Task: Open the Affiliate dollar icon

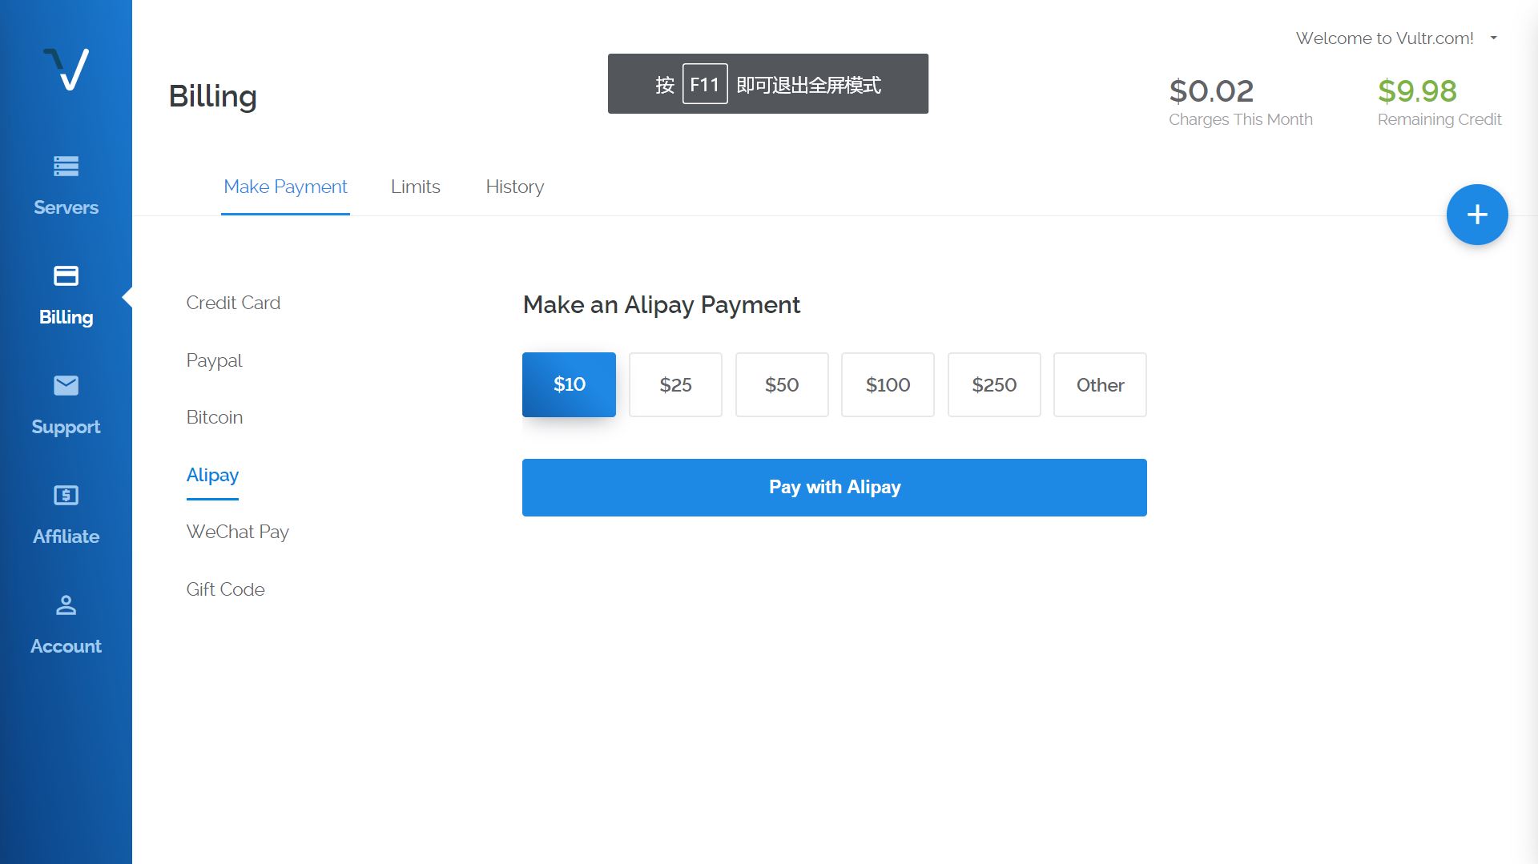Action: (66, 496)
